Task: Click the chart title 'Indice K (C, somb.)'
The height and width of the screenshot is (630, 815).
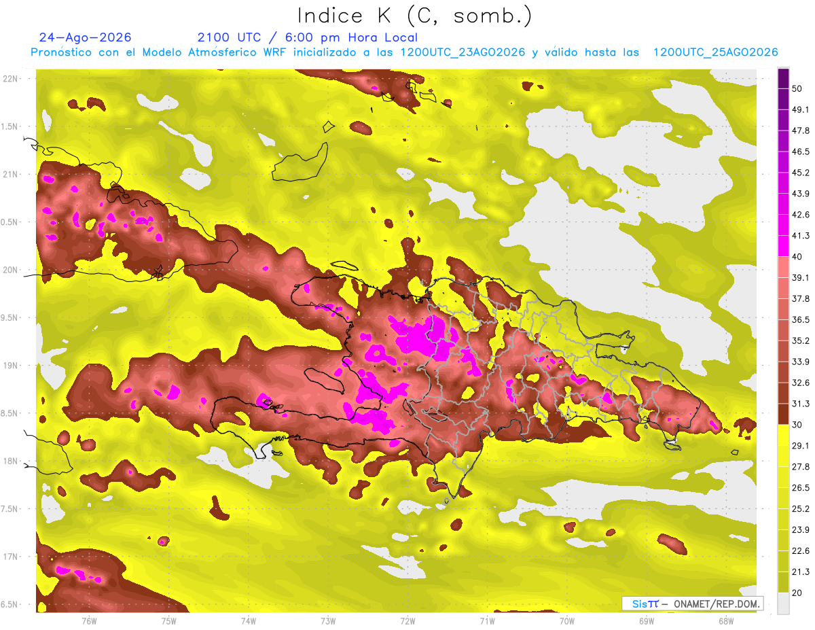Action: (x=414, y=16)
